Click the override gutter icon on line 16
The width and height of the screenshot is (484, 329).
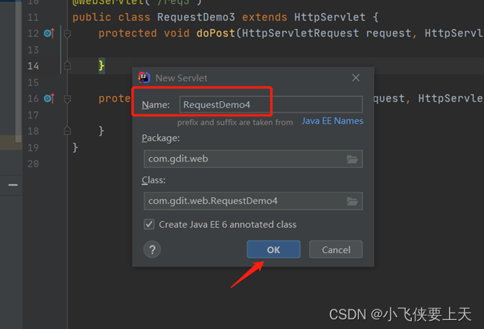pos(49,98)
